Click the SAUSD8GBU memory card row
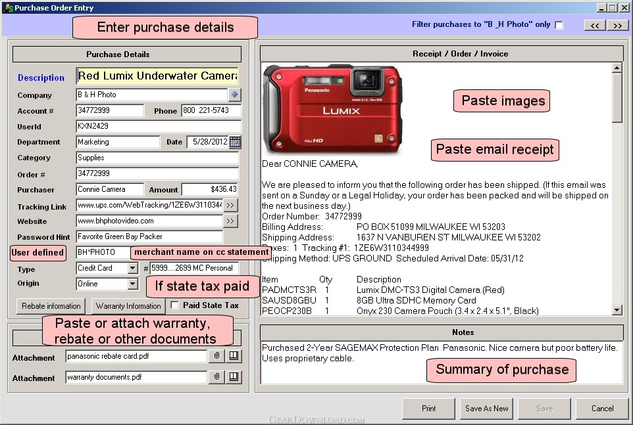This screenshot has width=633, height=425. 369,300
